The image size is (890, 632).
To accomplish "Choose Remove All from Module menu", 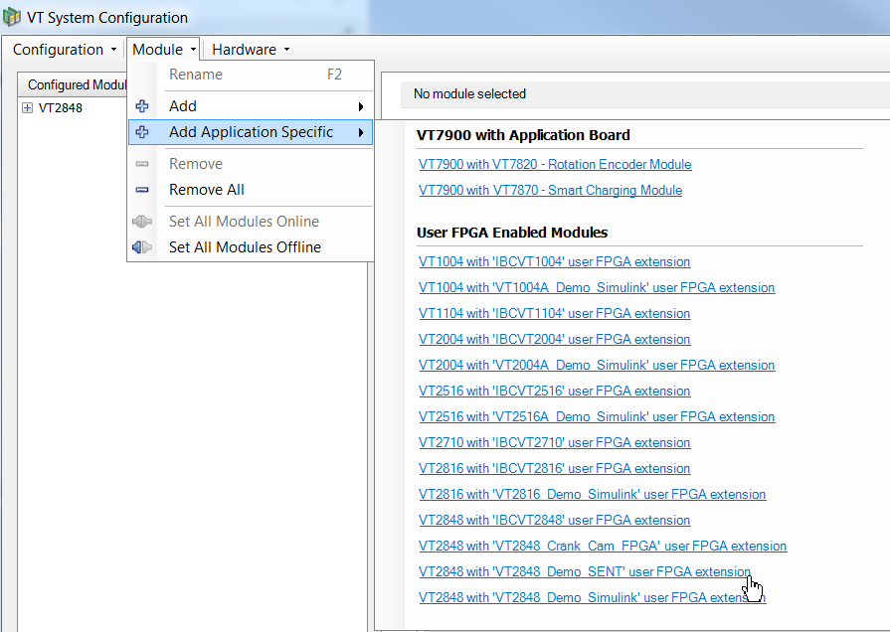I will (x=207, y=190).
